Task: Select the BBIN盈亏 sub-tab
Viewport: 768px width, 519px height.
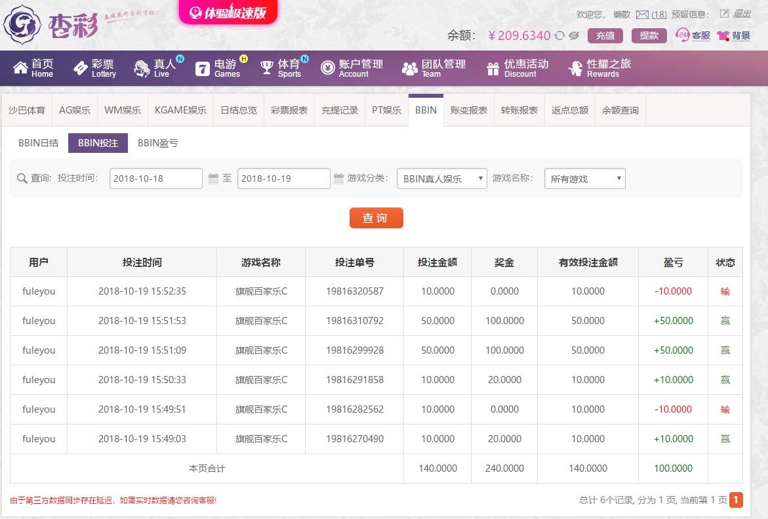Action: click(x=157, y=142)
